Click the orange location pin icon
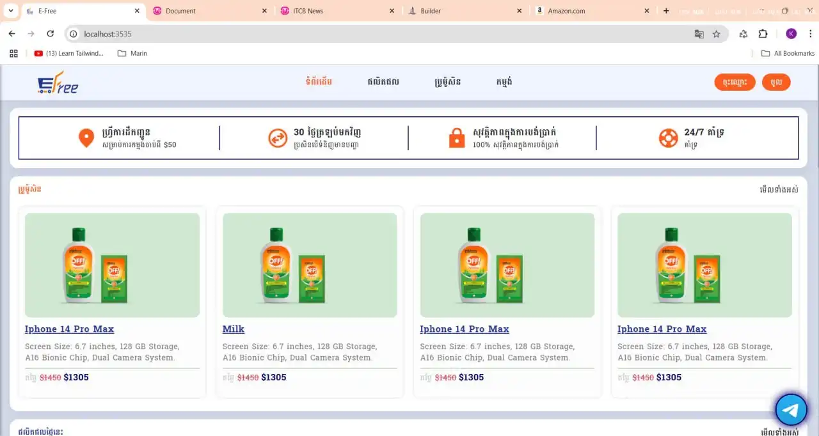This screenshot has width=819, height=436. point(86,137)
